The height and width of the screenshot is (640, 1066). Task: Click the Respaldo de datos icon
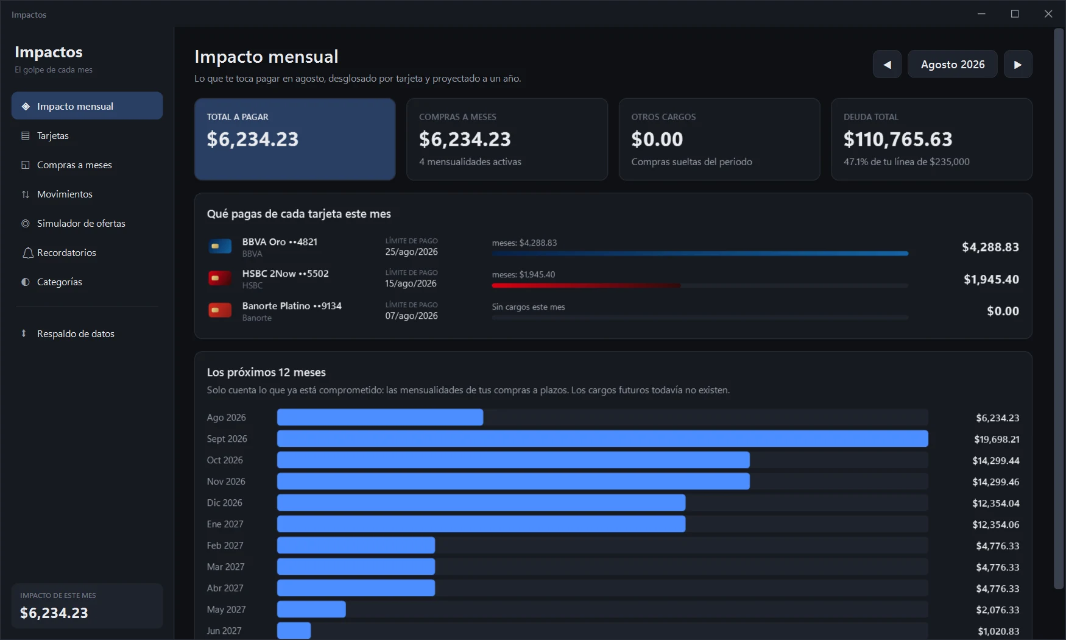pos(24,333)
